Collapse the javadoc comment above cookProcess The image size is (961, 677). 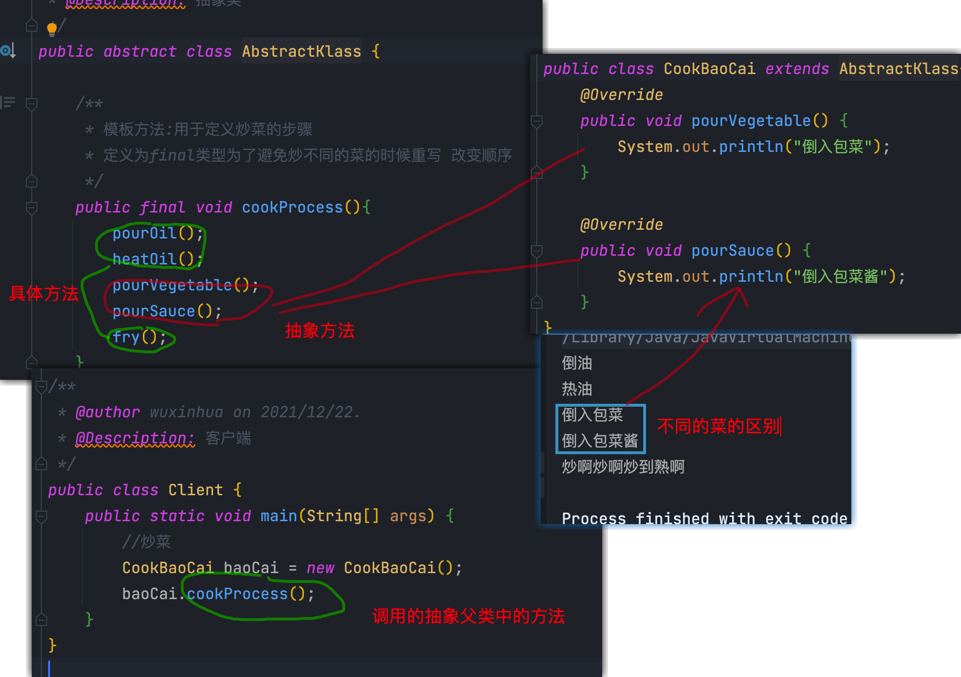pyautogui.click(x=32, y=103)
